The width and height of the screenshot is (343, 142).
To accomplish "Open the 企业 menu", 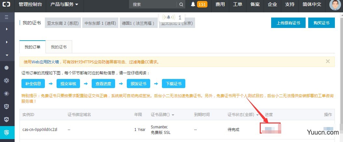I will click(x=272, y=4).
